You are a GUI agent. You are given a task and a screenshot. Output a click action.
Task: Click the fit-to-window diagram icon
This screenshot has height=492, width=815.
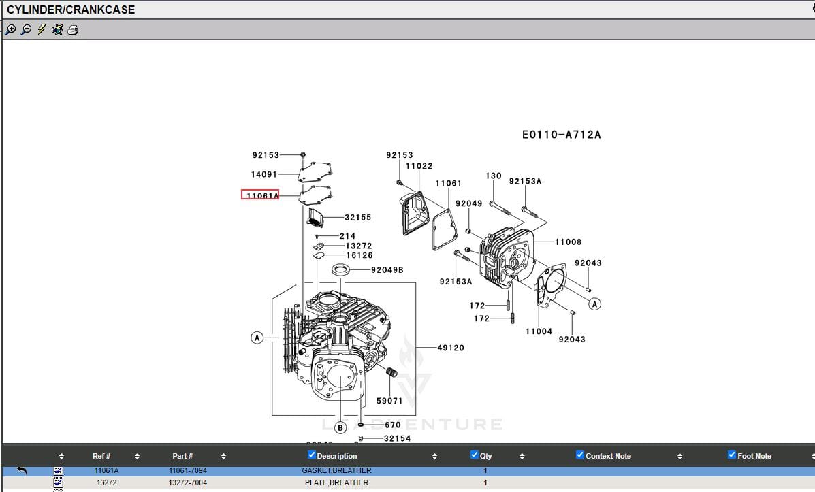(57, 29)
